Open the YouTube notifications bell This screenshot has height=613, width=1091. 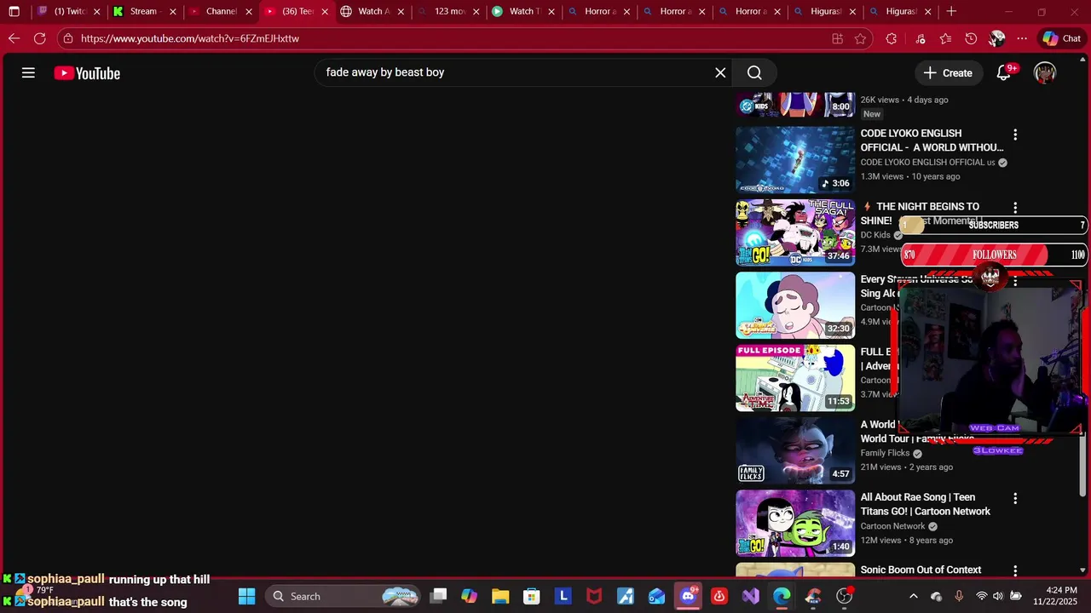[1004, 73]
